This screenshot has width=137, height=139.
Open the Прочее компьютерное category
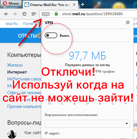(x=24, y=107)
